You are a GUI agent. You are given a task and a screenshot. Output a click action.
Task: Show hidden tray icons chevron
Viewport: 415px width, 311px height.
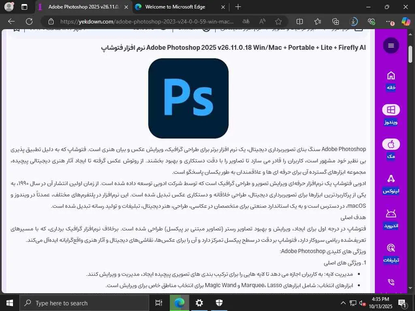point(343,303)
